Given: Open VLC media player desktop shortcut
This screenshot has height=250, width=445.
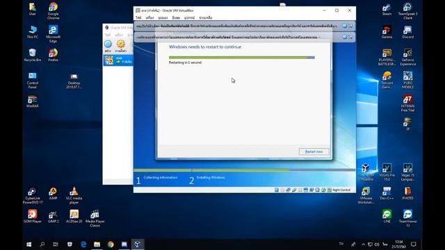Looking at the screenshot, I should (74, 195).
